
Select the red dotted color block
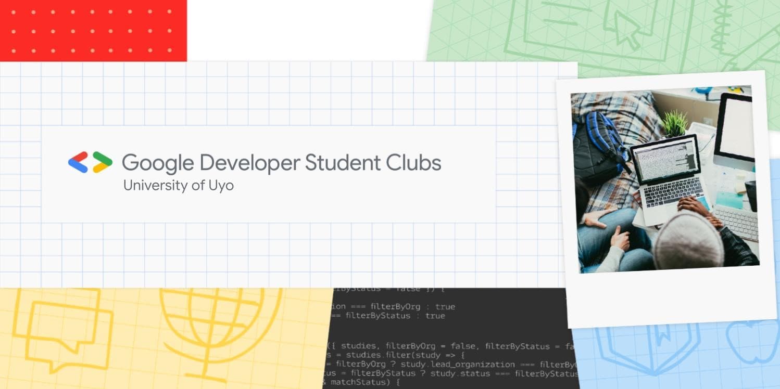93,30
